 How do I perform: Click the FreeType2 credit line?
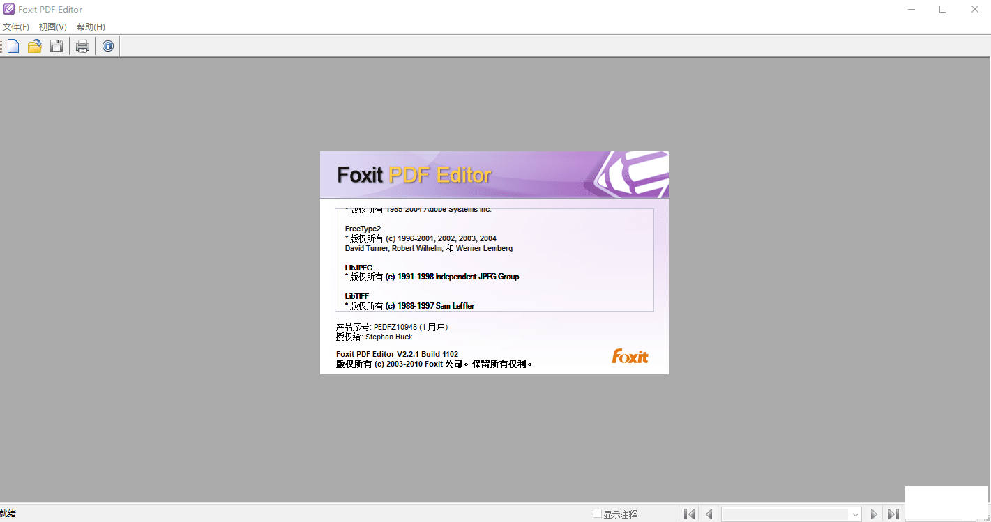click(363, 229)
